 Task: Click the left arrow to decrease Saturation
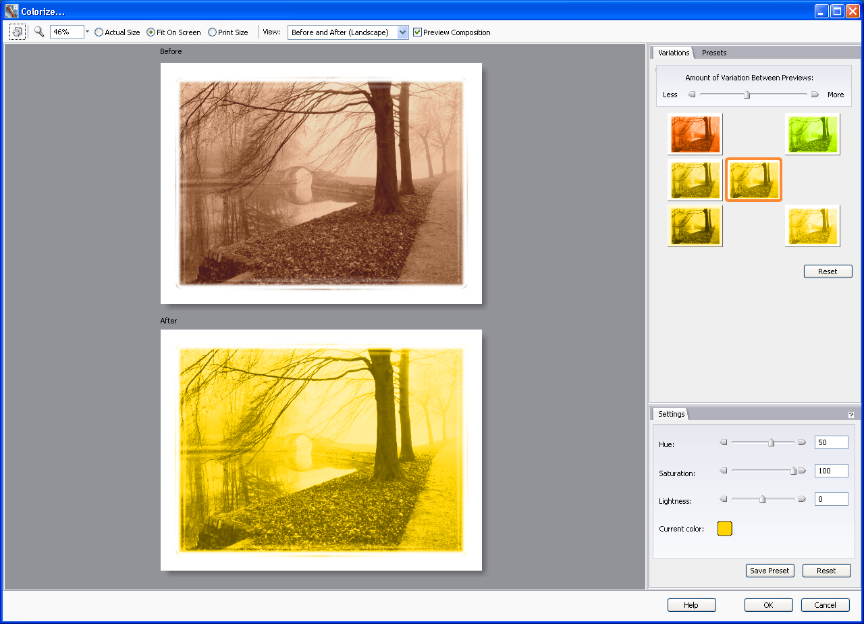pyautogui.click(x=722, y=470)
